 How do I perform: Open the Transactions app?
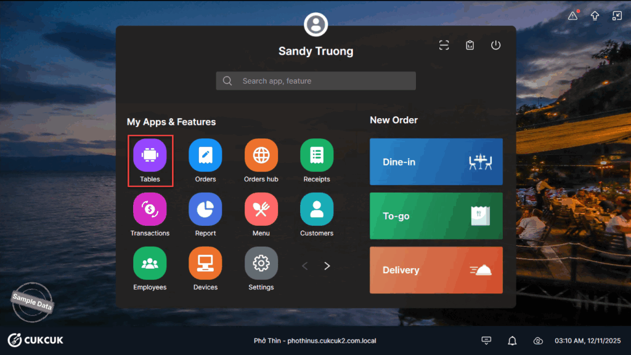(150, 210)
